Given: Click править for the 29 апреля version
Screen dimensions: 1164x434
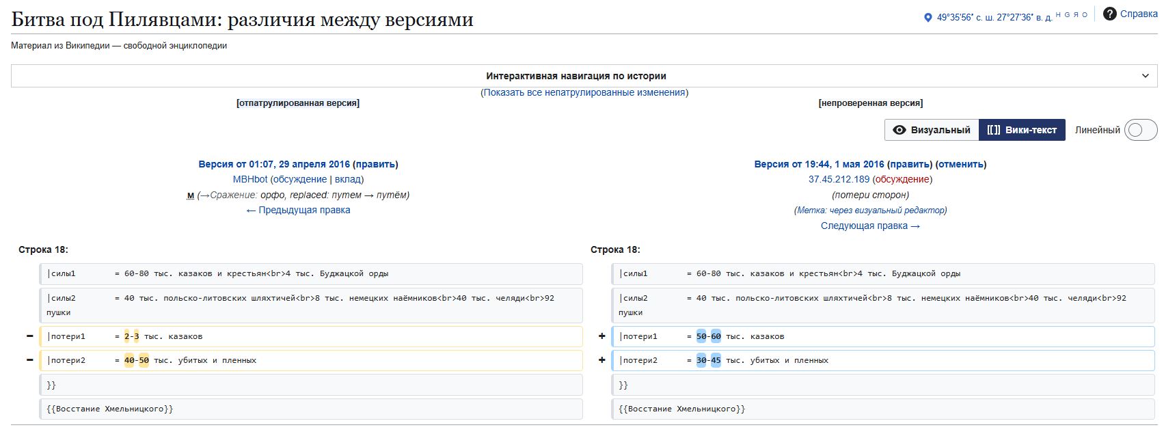Looking at the screenshot, I should click(375, 164).
